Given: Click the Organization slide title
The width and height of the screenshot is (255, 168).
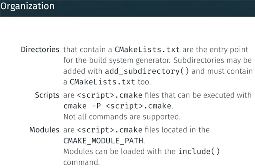Looking at the screenshot, I should (x=27, y=7).
